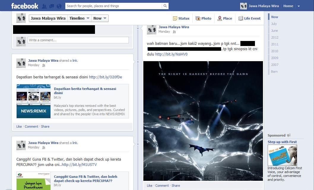
Task: Click Monday timestamp on news link post
Action: (34, 65)
